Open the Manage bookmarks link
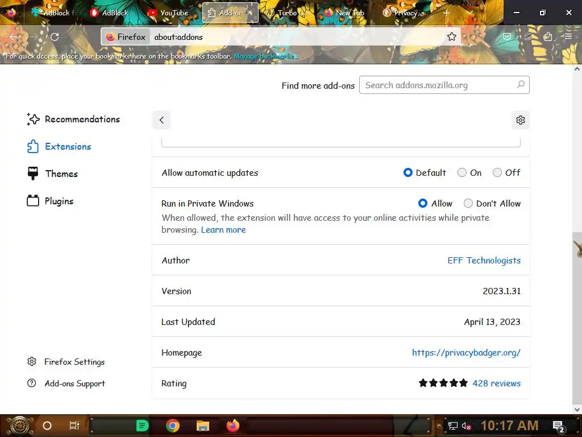The image size is (582, 437). point(264,56)
